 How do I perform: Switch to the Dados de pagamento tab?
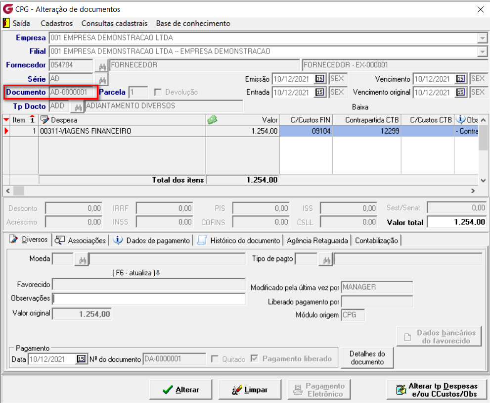pyautogui.click(x=151, y=240)
